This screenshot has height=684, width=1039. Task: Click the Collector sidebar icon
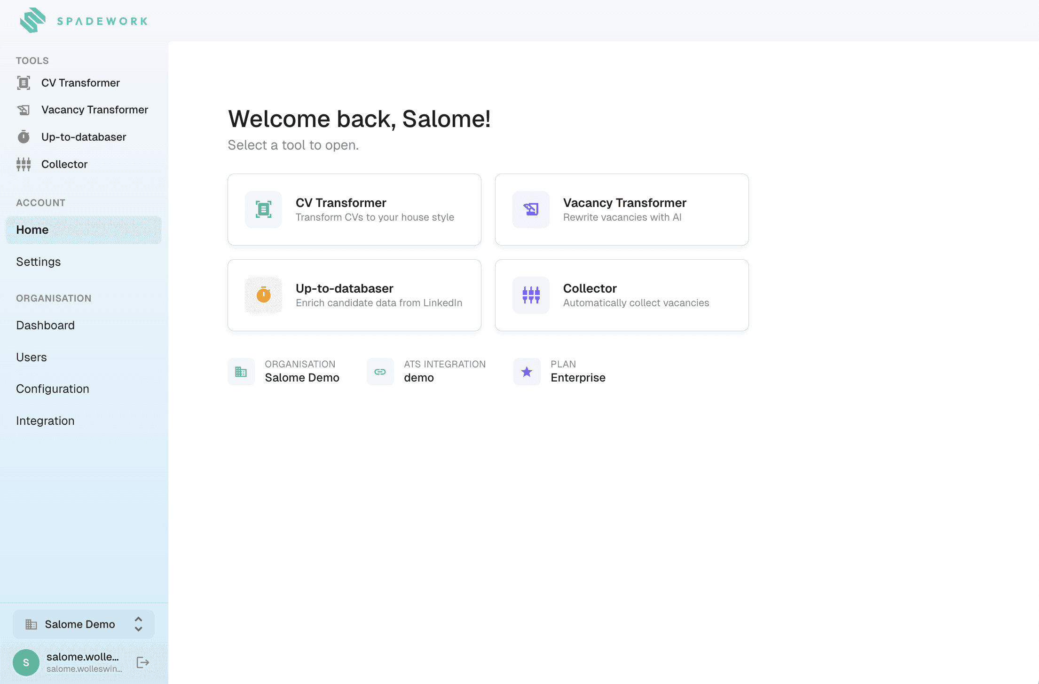(x=24, y=164)
